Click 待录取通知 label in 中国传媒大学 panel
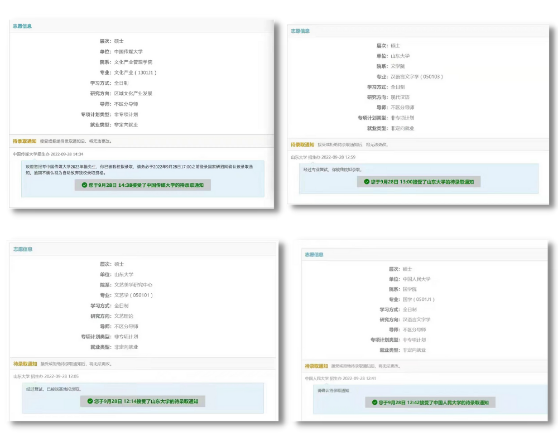This screenshot has height=446, width=558. click(25, 141)
